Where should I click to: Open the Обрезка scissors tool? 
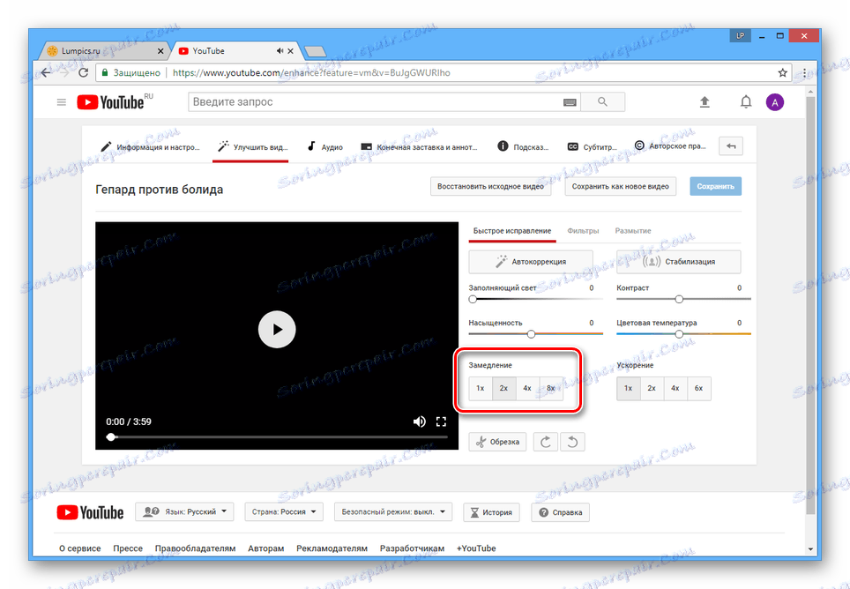point(496,441)
